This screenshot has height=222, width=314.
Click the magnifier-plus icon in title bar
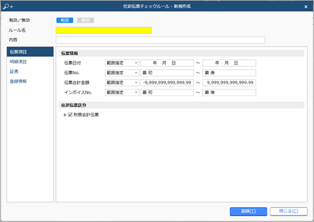click(x=8, y=7)
